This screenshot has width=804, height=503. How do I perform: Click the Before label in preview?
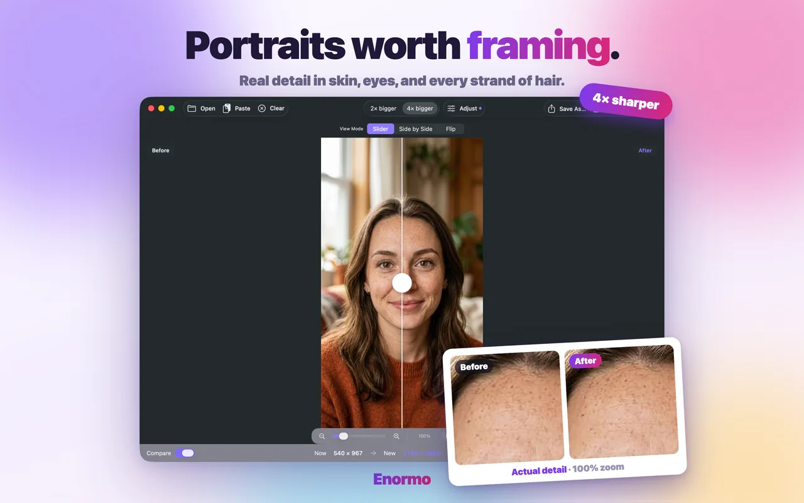(161, 150)
